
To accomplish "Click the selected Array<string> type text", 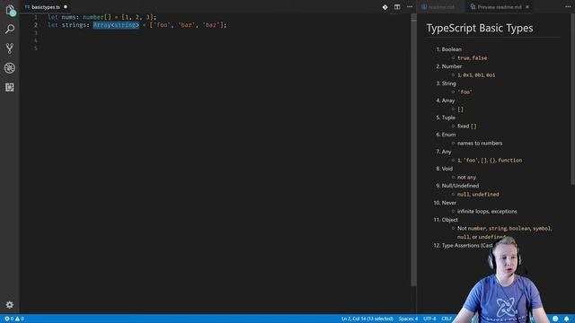I will pos(116,25).
